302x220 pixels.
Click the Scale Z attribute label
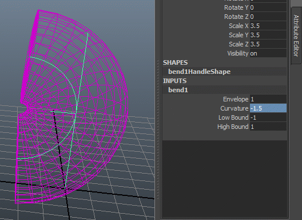[239, 44]
